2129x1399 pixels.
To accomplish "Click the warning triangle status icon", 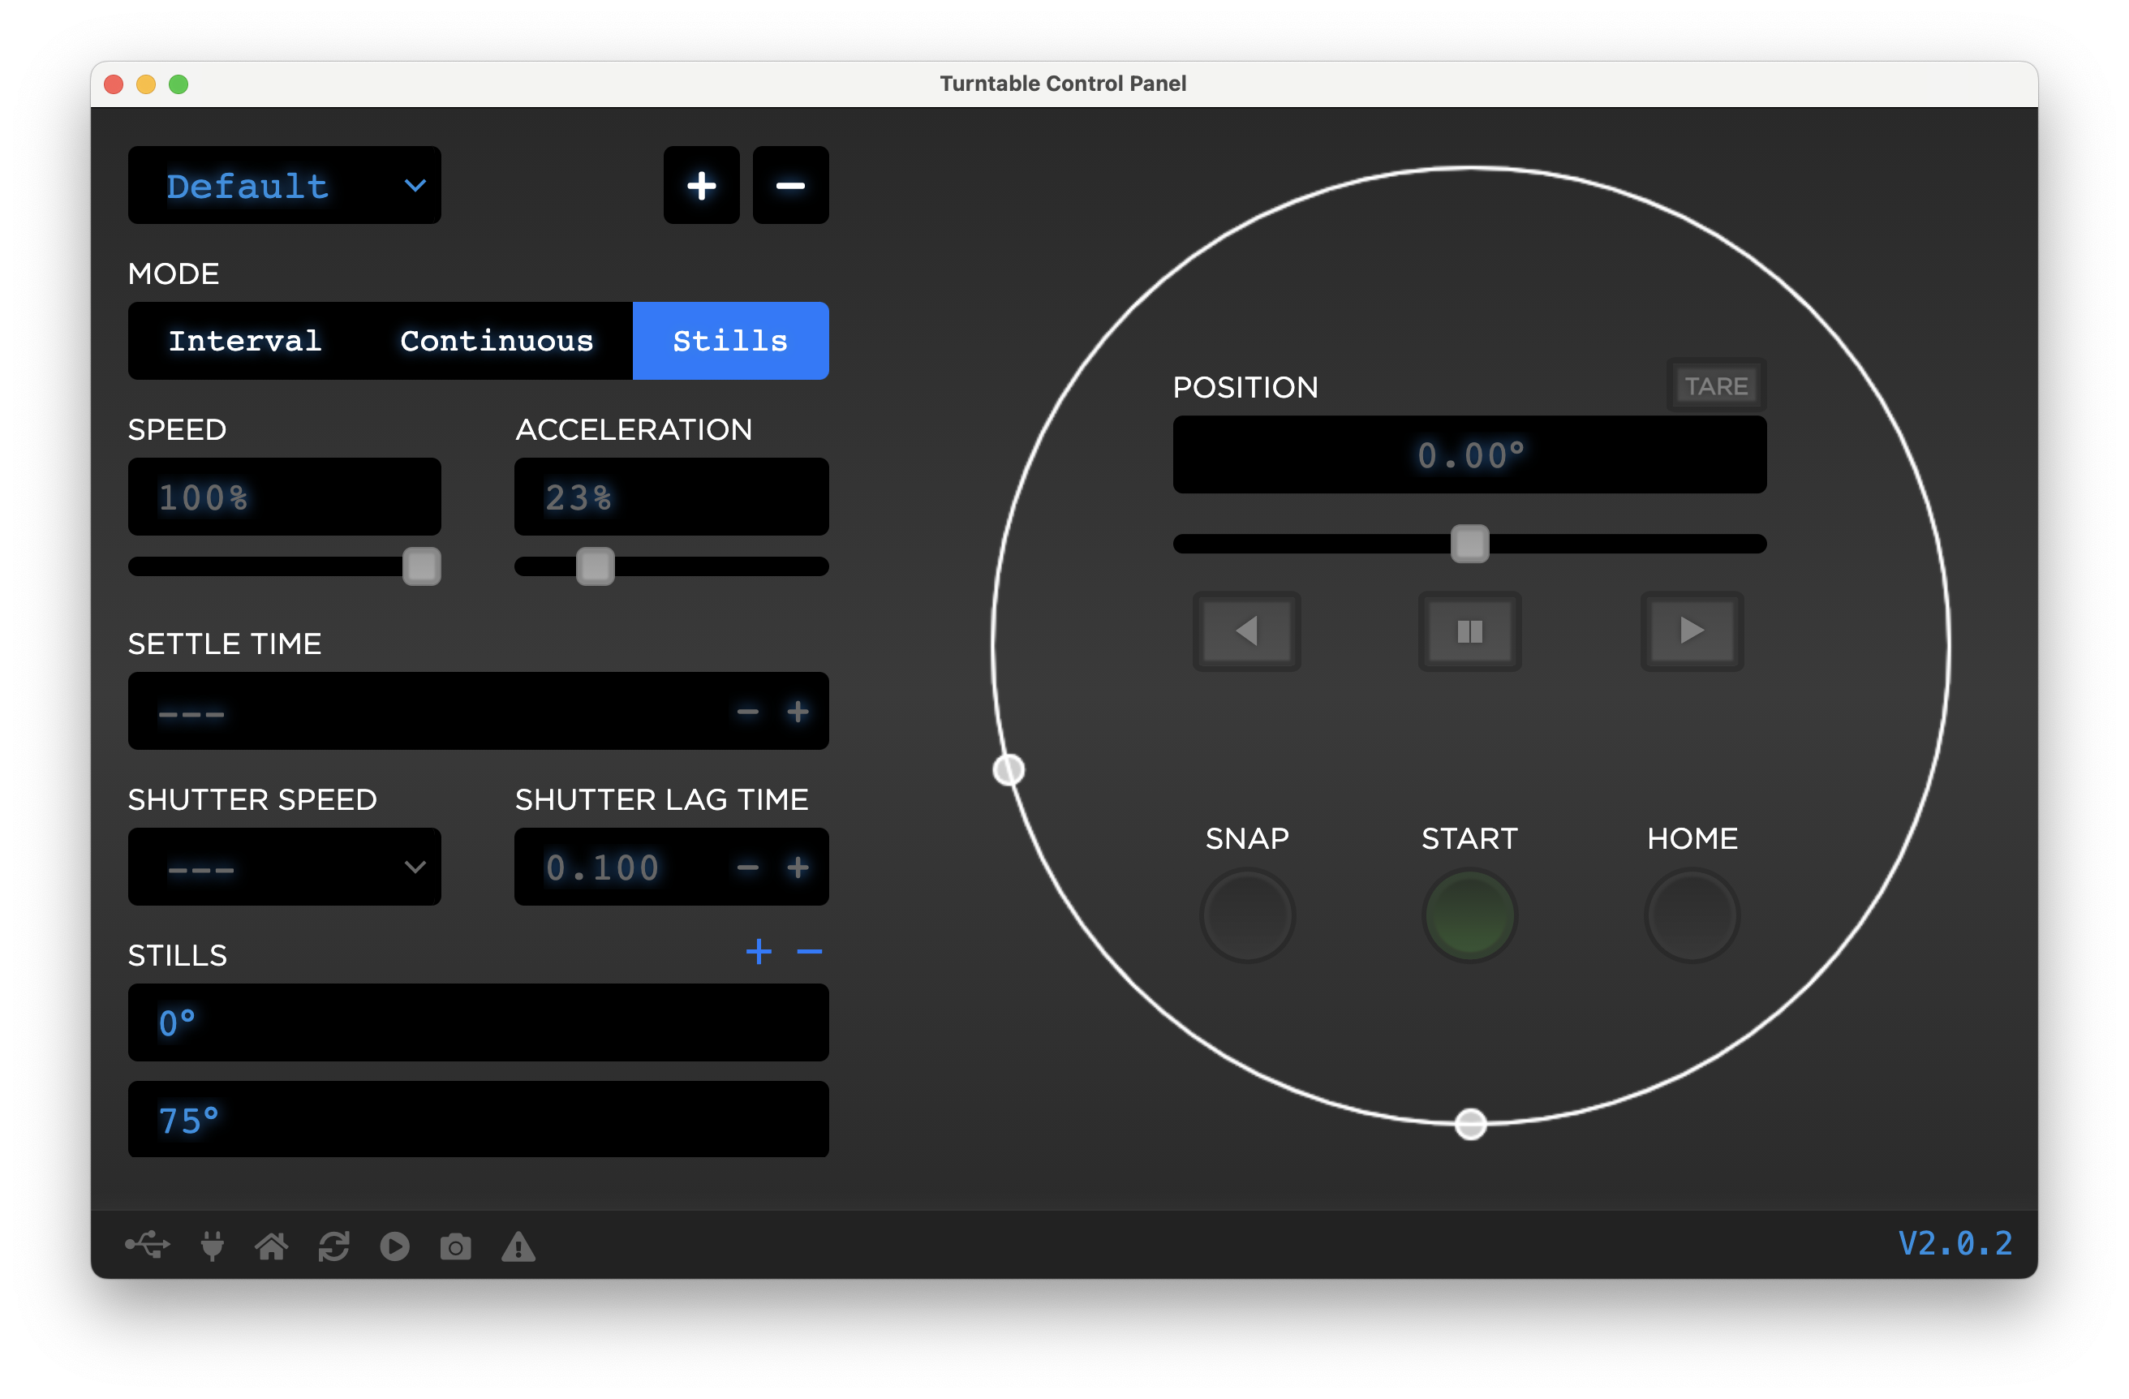I will tap(518, 1246).
